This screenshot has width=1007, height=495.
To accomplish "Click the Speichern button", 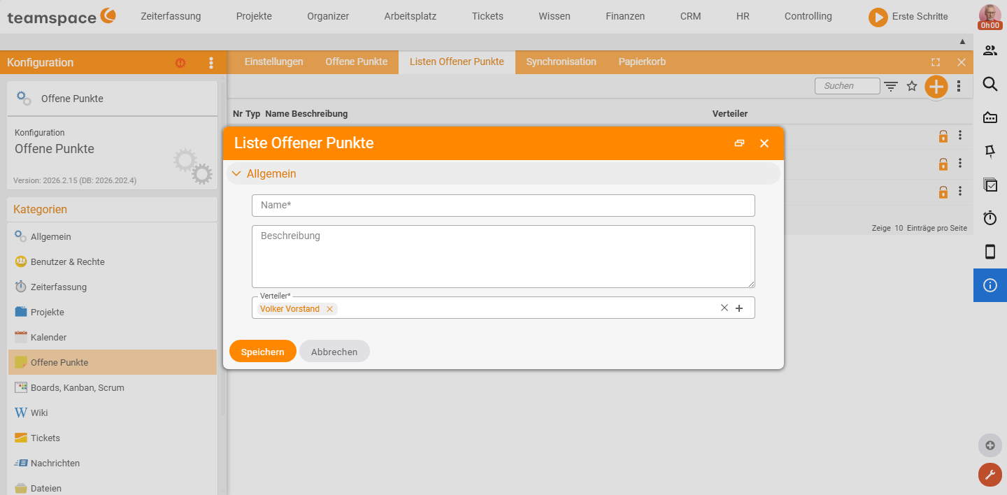I will 263,352.
